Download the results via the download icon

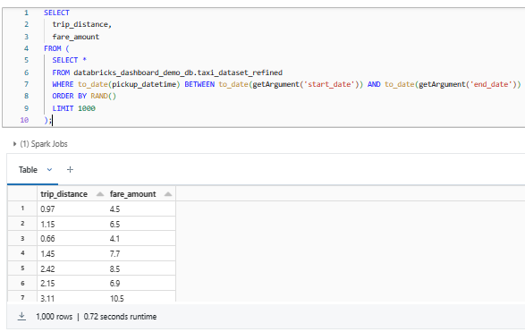click(x=21, y=316)
